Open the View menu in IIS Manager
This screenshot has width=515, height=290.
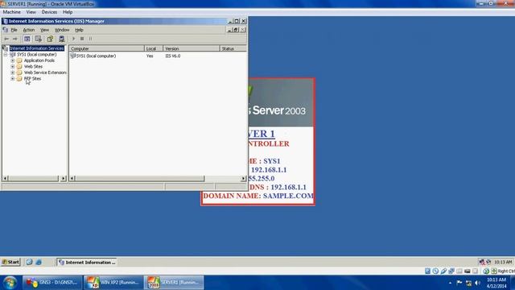click(44, 30)
